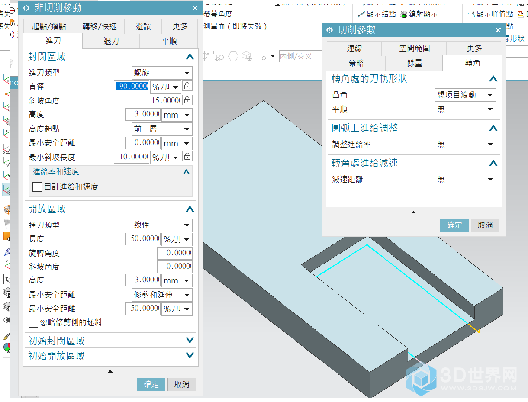The image size is (528, 402).
Task: Switch to 避讓 tab
Action: pos(143,26)
